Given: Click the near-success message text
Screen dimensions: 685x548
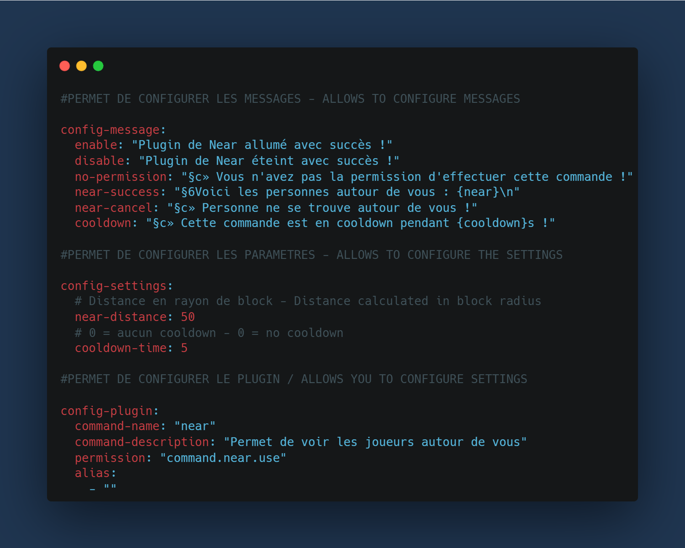Looking at the screenshot, I should pyautogui.click(x=347, y=192).
